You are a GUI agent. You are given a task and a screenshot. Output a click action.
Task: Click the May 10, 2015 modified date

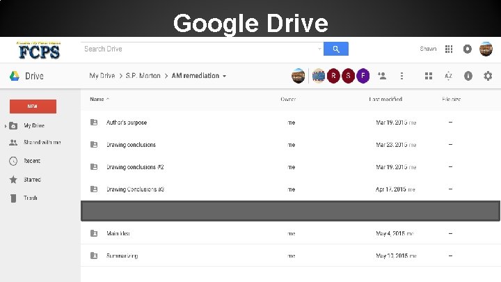392,256
